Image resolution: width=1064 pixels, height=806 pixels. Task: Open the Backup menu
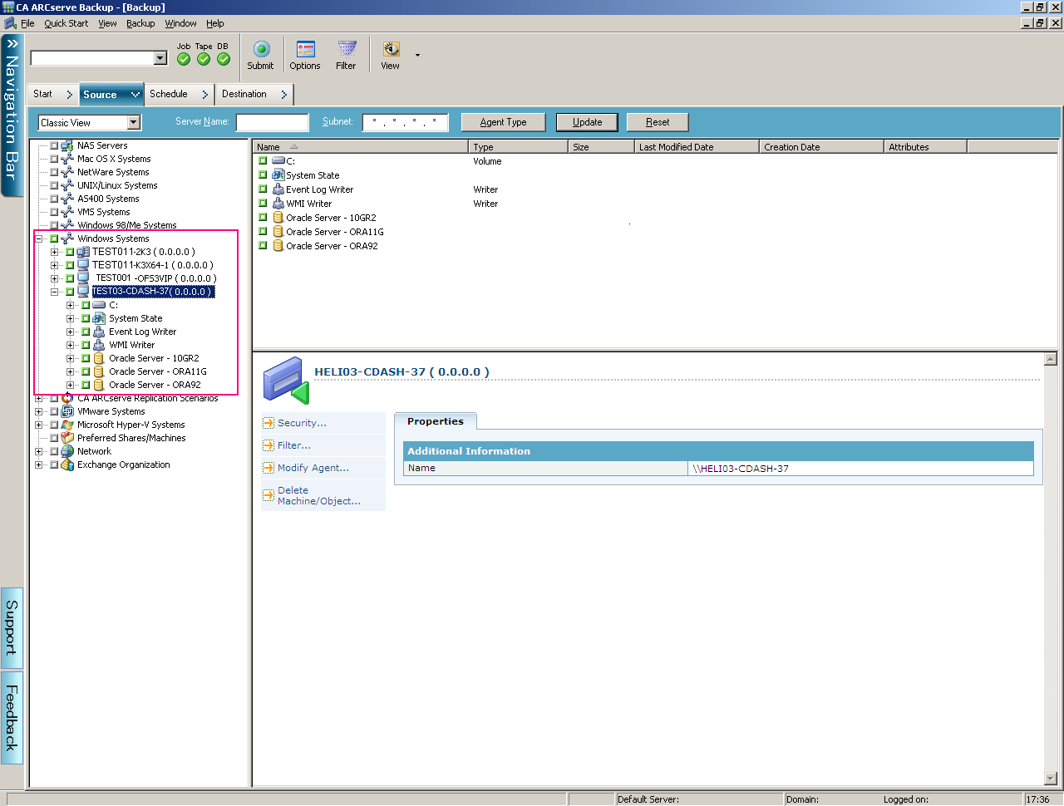140,23
